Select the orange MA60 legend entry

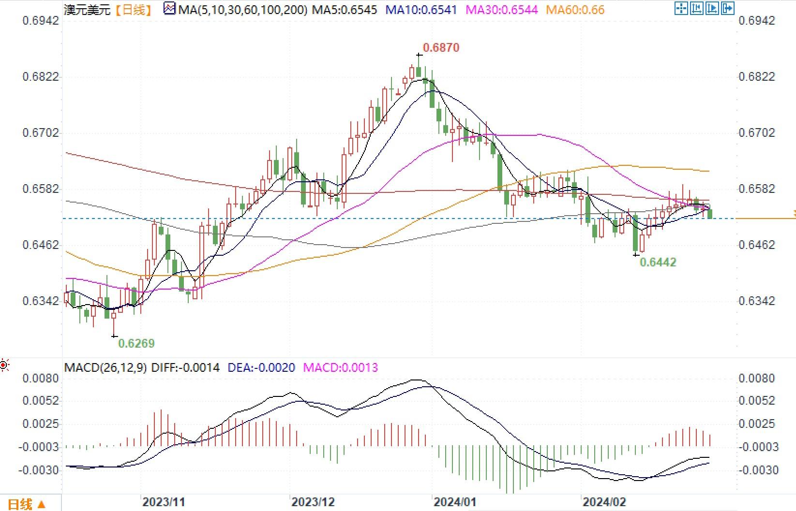coord(575,10)
